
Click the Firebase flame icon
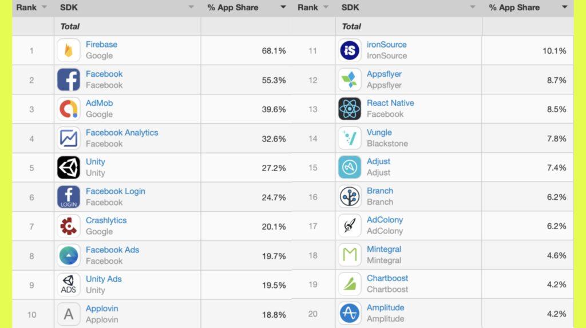point(69,50)
